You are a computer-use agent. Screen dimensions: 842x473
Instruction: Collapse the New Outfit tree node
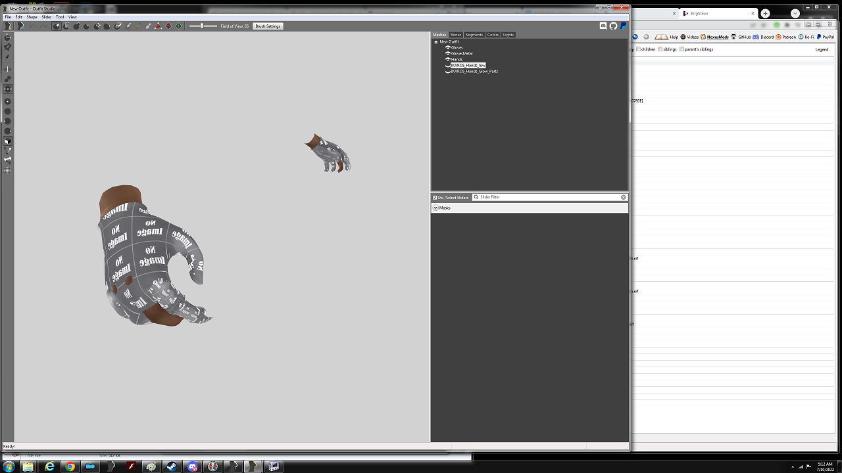tap(436, 42)
